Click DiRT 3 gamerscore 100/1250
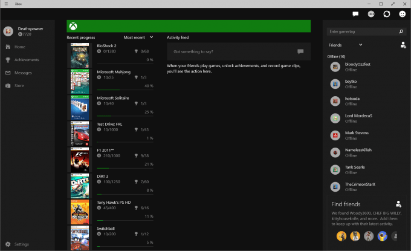The height and width of the screenshot is (251, 411). pos(112,181)
